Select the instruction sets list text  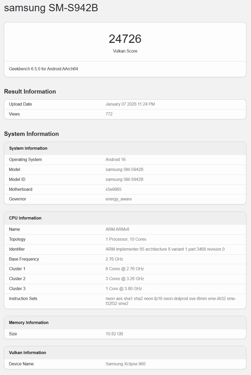click(171, 301)
